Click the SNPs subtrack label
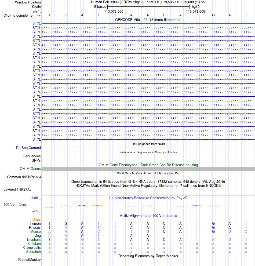The image size is (255, 266). pyautogui.click(x=36, y=160)
